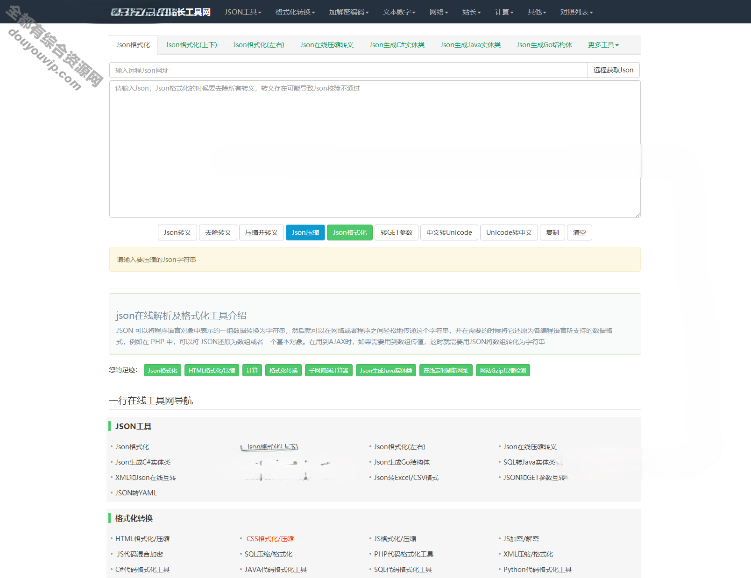
Task: Click the Json转义 button
Action: tap(177, 233)
